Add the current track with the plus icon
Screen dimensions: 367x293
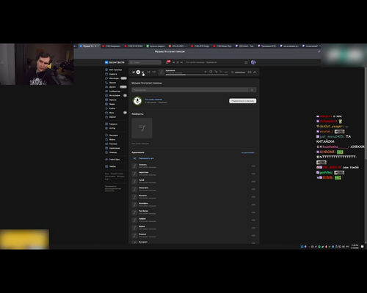tap(206, 72)
